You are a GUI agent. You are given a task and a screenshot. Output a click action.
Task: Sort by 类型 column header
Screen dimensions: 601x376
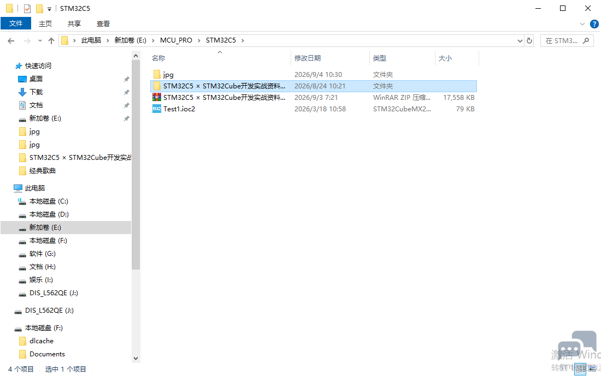380,58
